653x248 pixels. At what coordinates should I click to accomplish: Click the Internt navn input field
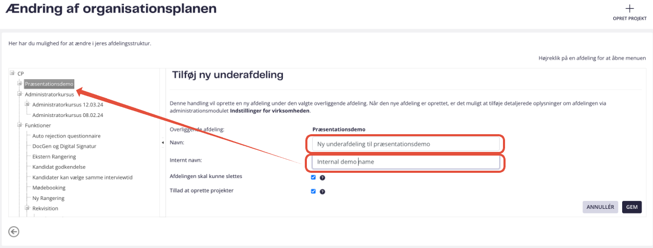pos(406,162)
